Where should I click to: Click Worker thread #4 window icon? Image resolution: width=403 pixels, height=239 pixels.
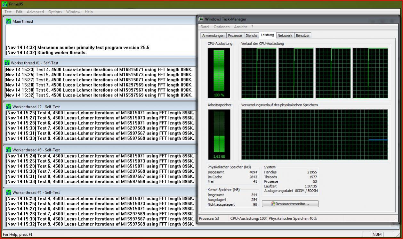[x=9, y=193]
